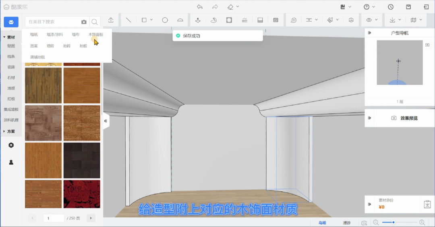
Task: Open the rectangle tool dropdown arrow
Action: pyautogui.click(x=151, y=20)
